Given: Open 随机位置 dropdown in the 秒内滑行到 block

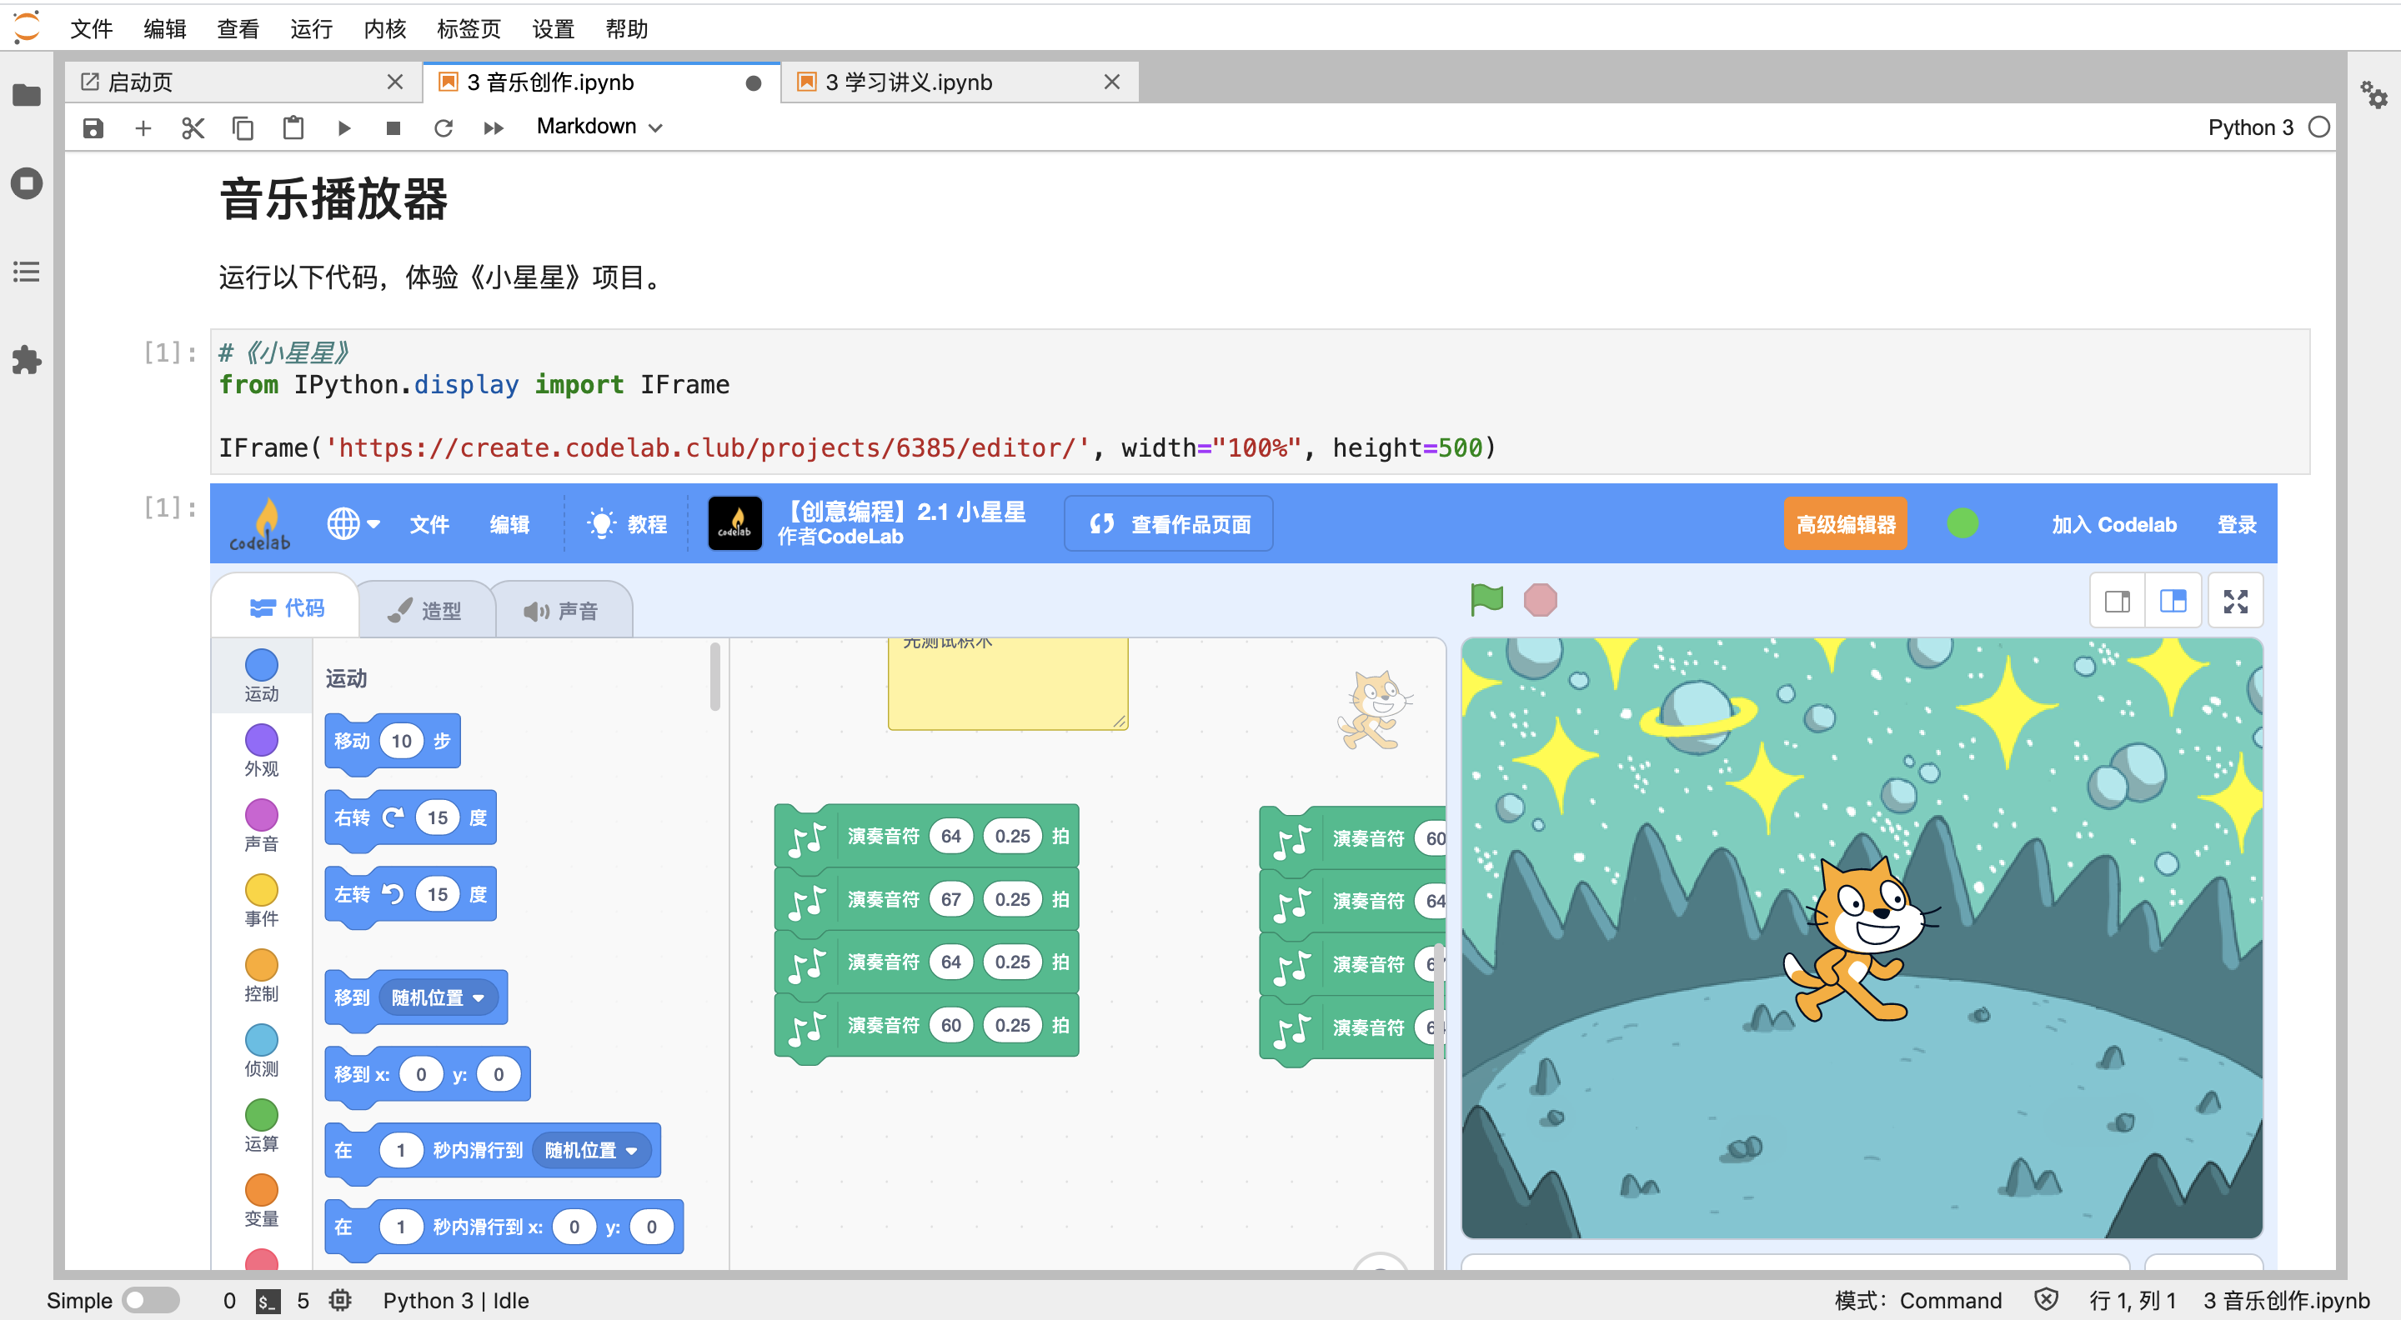Looking at the screenshot, I should pyautogui.click(x=590, y=1151).
